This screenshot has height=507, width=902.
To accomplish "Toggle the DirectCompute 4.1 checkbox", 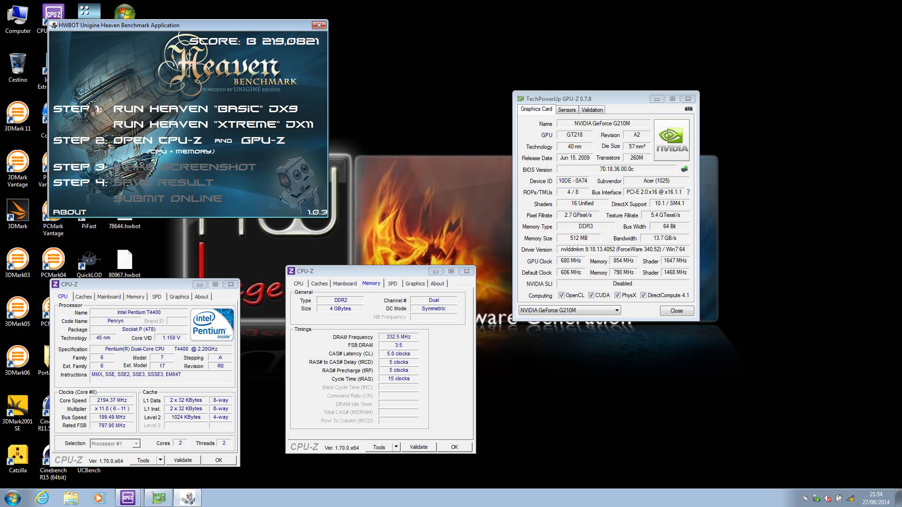I will 643,295.
